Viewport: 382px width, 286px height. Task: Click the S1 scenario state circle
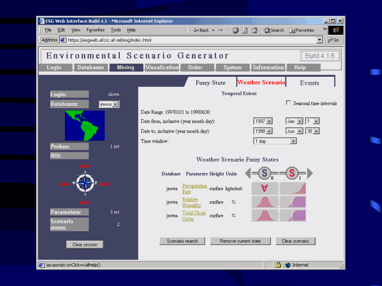pyautogui.click(x=293, y=173)
